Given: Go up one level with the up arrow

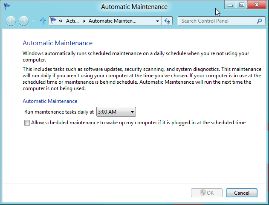Looking at the screenshot, I should click(x=43, y=21).
